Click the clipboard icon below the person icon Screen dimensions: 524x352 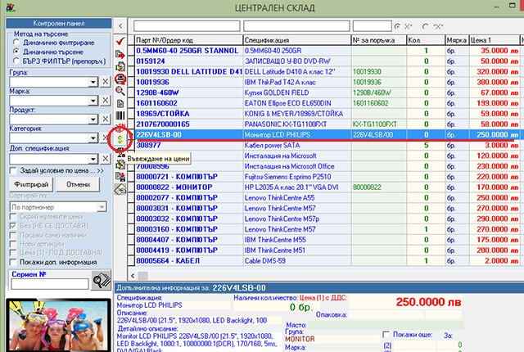pyautogui.click(x=120, y=165)
